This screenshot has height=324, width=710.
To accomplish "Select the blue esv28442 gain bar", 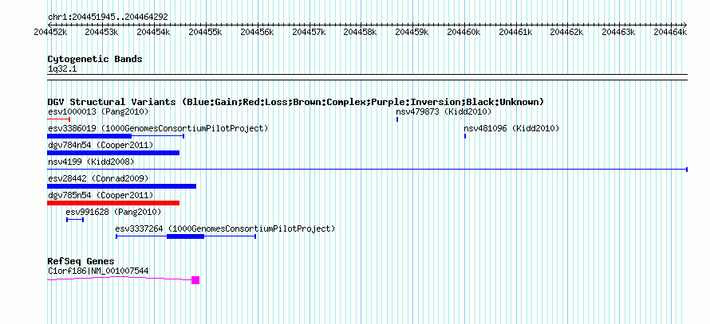I will 121,186.
